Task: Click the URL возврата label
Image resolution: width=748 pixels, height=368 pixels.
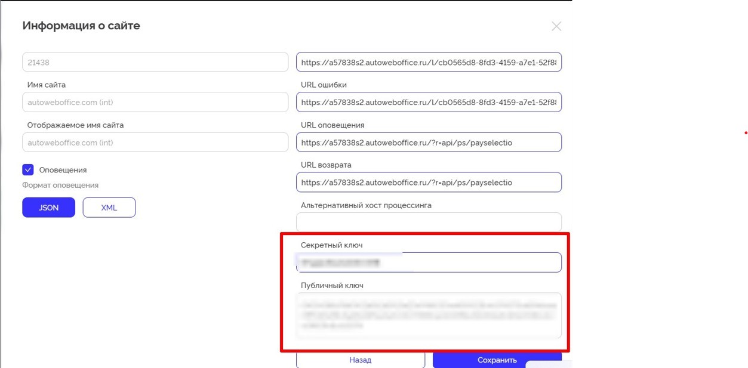Action: coord(326,165)
